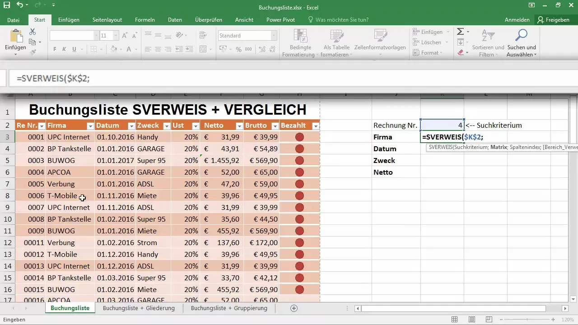Increase font size with large A icon
Image resolution: width=578 pixels, height=325 pixels.
[x=125, y=36]
